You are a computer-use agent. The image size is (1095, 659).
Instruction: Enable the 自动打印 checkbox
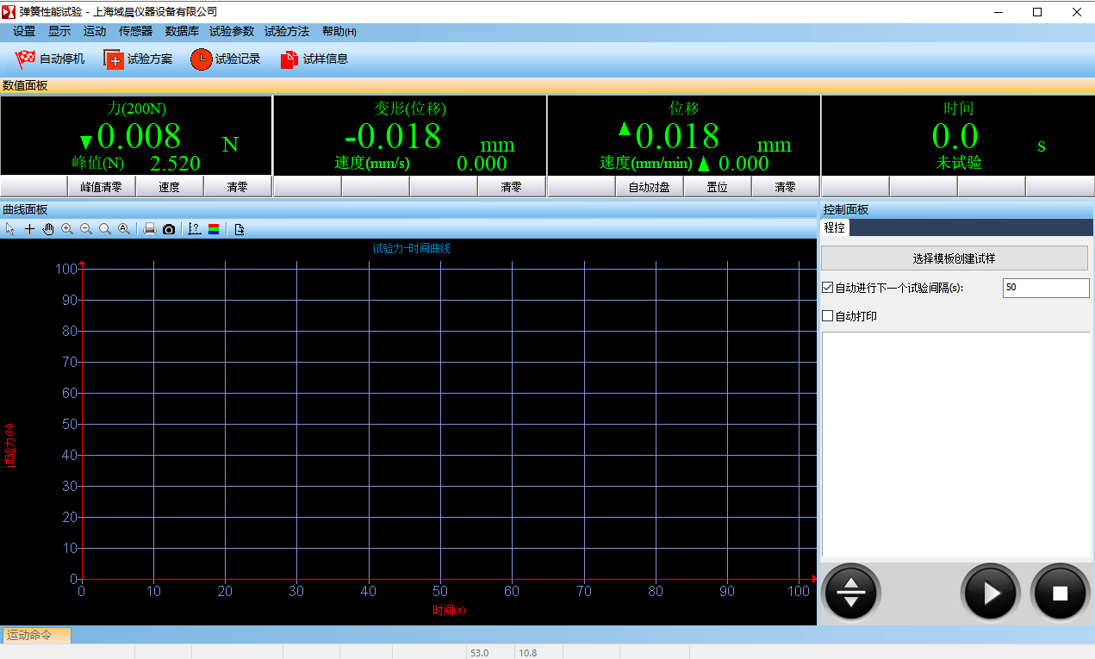pyautogui.click(x=828, y=316)
